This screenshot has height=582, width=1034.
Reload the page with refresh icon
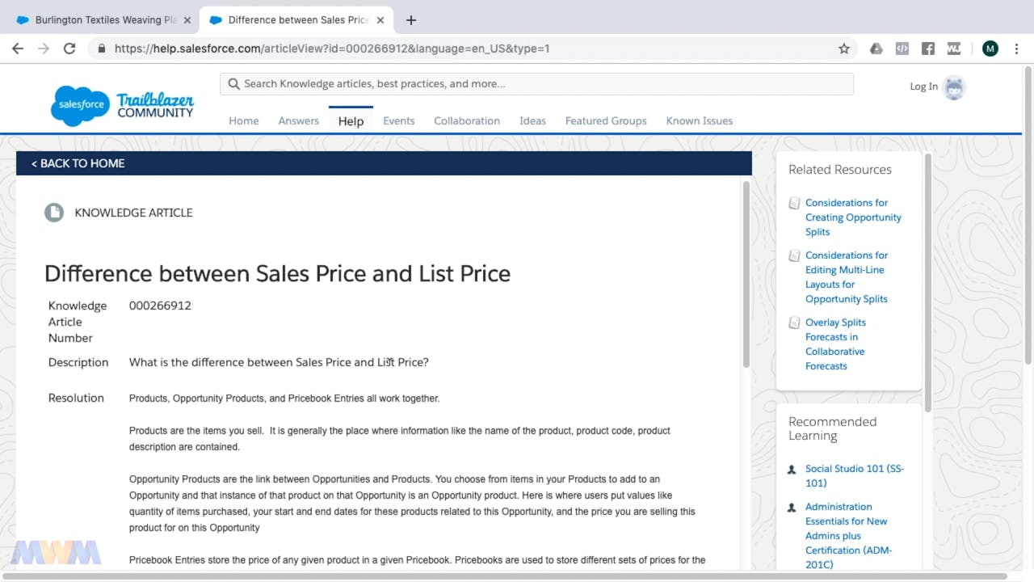[x=69, y=48]
